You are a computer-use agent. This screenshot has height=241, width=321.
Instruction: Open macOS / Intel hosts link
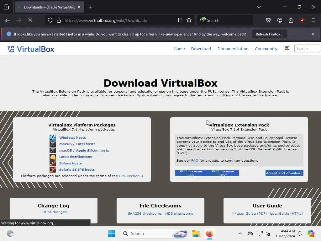pyautogui.click(x=77, y=144)
